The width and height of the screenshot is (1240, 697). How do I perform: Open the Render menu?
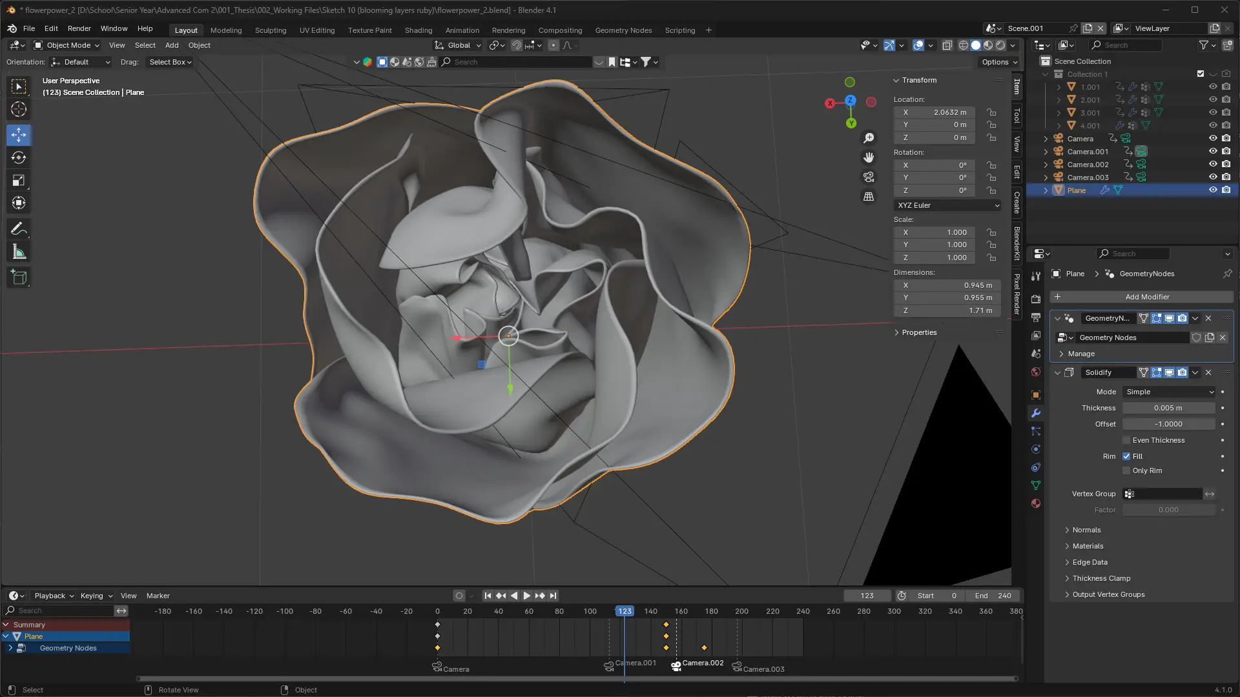click(79, 28)
